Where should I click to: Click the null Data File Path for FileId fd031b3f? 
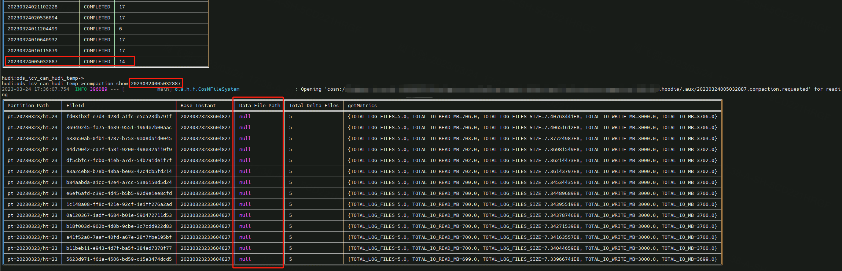245,116
